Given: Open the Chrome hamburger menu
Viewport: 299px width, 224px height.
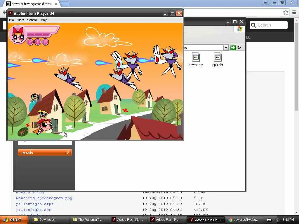Looking at the screenshot, I should tap(294, 13).
